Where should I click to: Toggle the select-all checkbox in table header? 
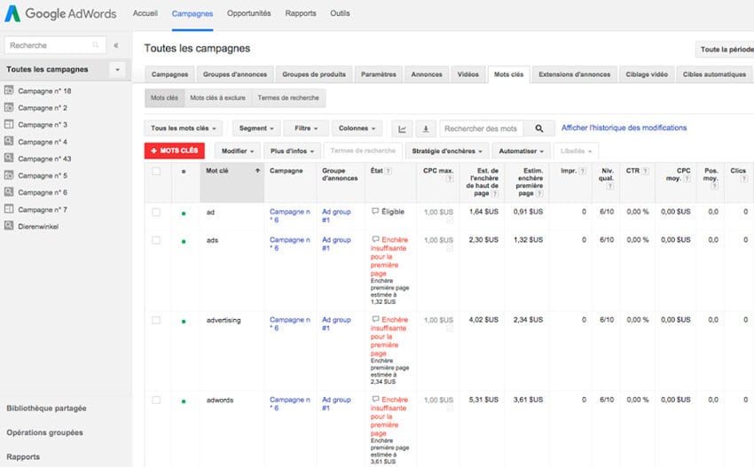[156, 171]
